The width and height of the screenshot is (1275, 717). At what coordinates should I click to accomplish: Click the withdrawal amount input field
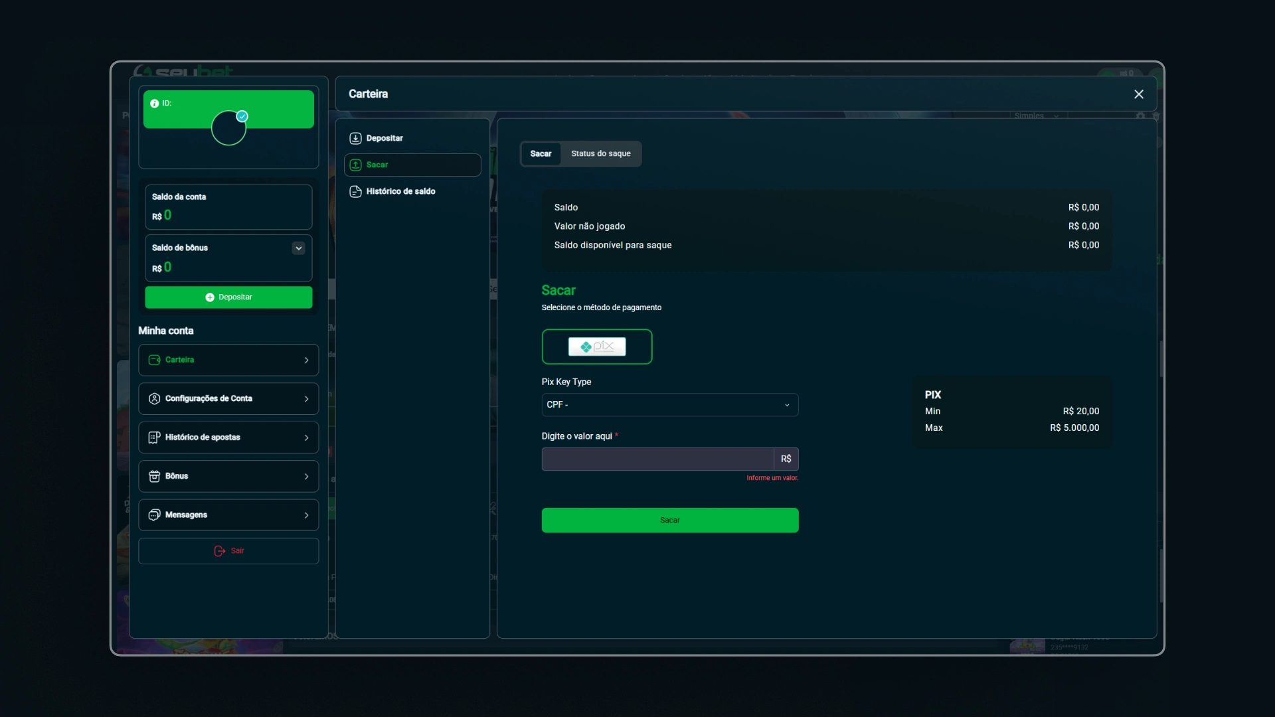(x=657, y=459)
